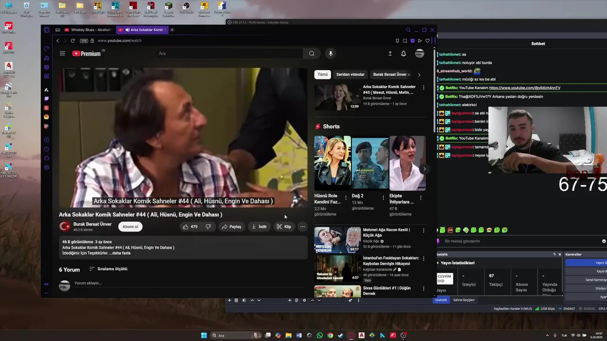Open OBS audio mixer gear settings

tap(350, 300)
